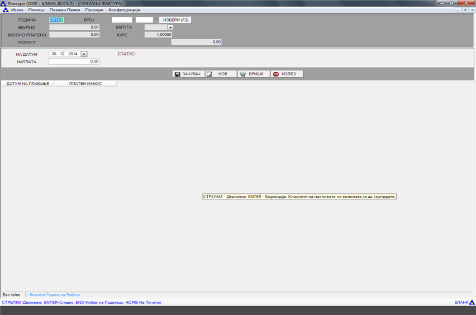This screenshot has width=476, height=315.
Task: Click the БРИШИ delete button
Action: pos(254,74)
